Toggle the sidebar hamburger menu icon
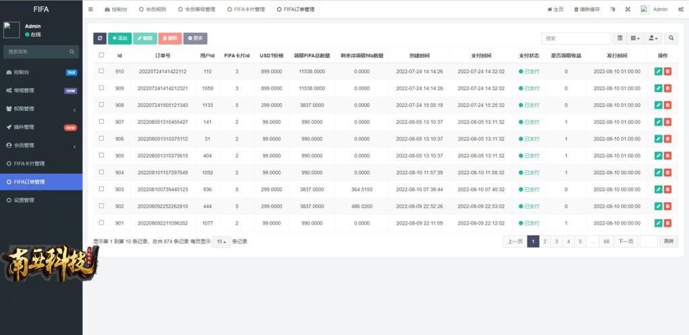The width and height of the screenshot is (689, 335). pos(91,9)
